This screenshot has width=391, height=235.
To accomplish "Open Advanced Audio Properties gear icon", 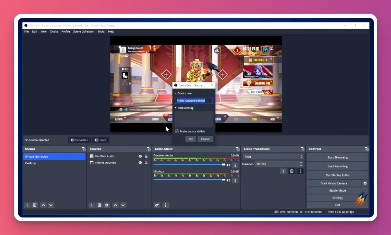I will pos(157,205).
